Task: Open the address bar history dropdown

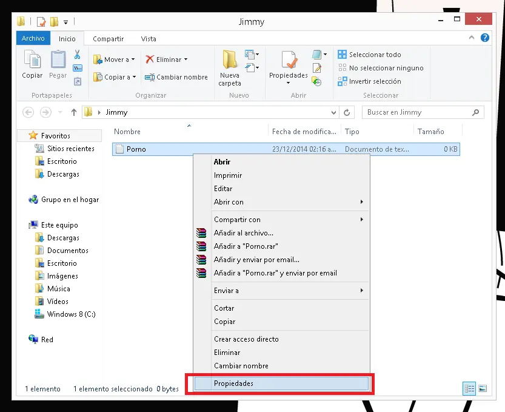Action: pos(333,112)
